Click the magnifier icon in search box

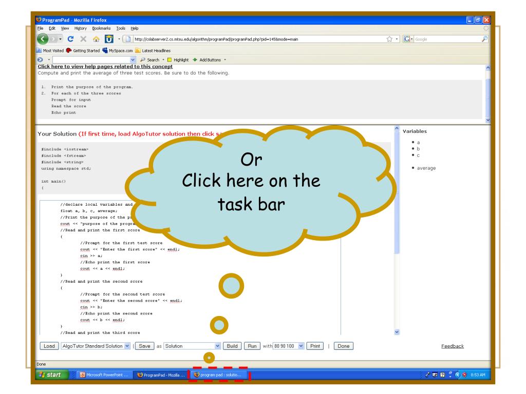[484, 39]
